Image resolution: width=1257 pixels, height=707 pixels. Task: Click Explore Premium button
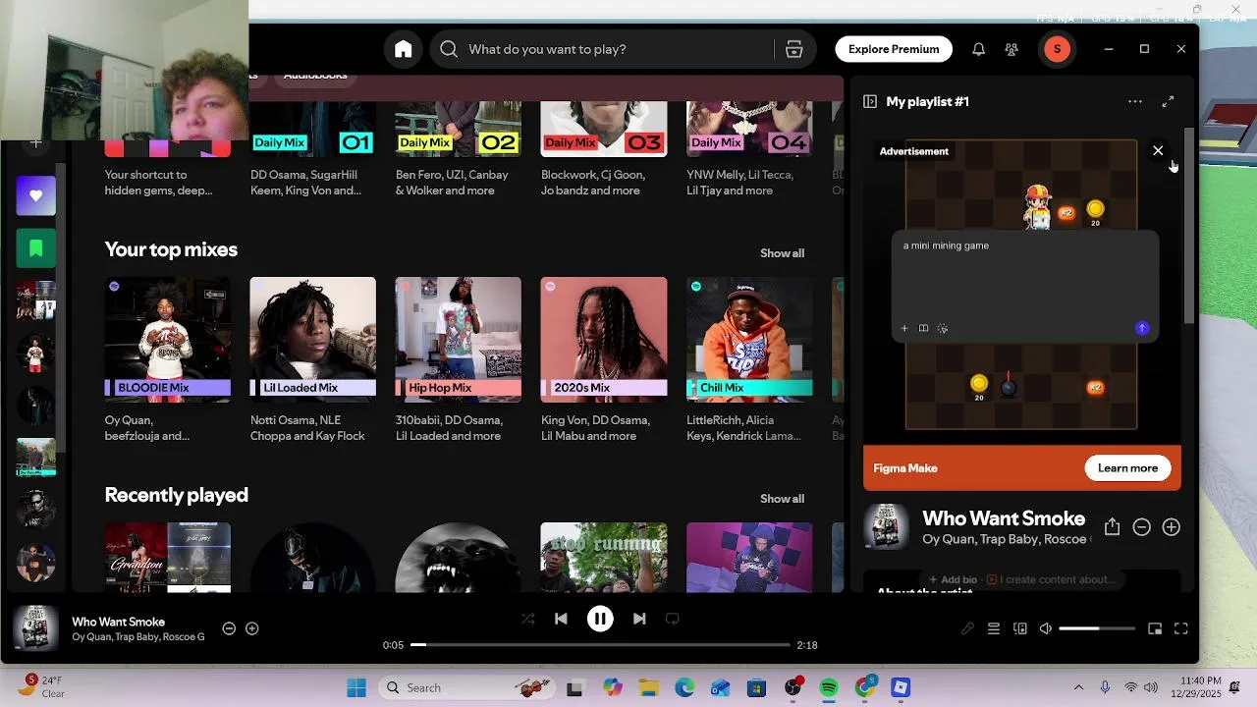pos(894,49)
